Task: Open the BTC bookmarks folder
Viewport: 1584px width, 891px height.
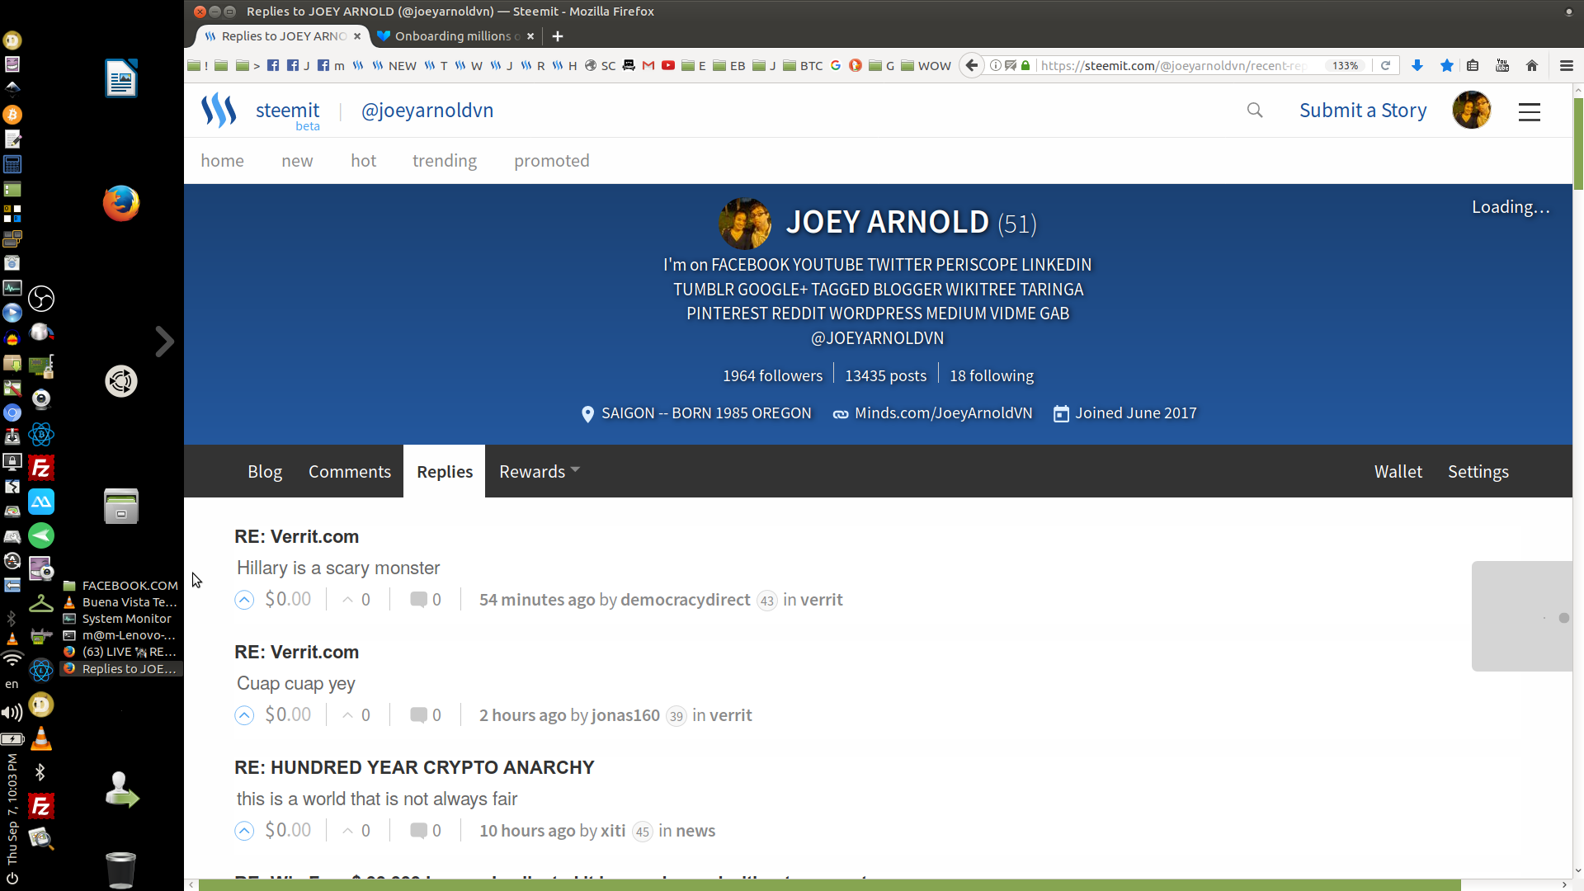Action: [803, 65]
